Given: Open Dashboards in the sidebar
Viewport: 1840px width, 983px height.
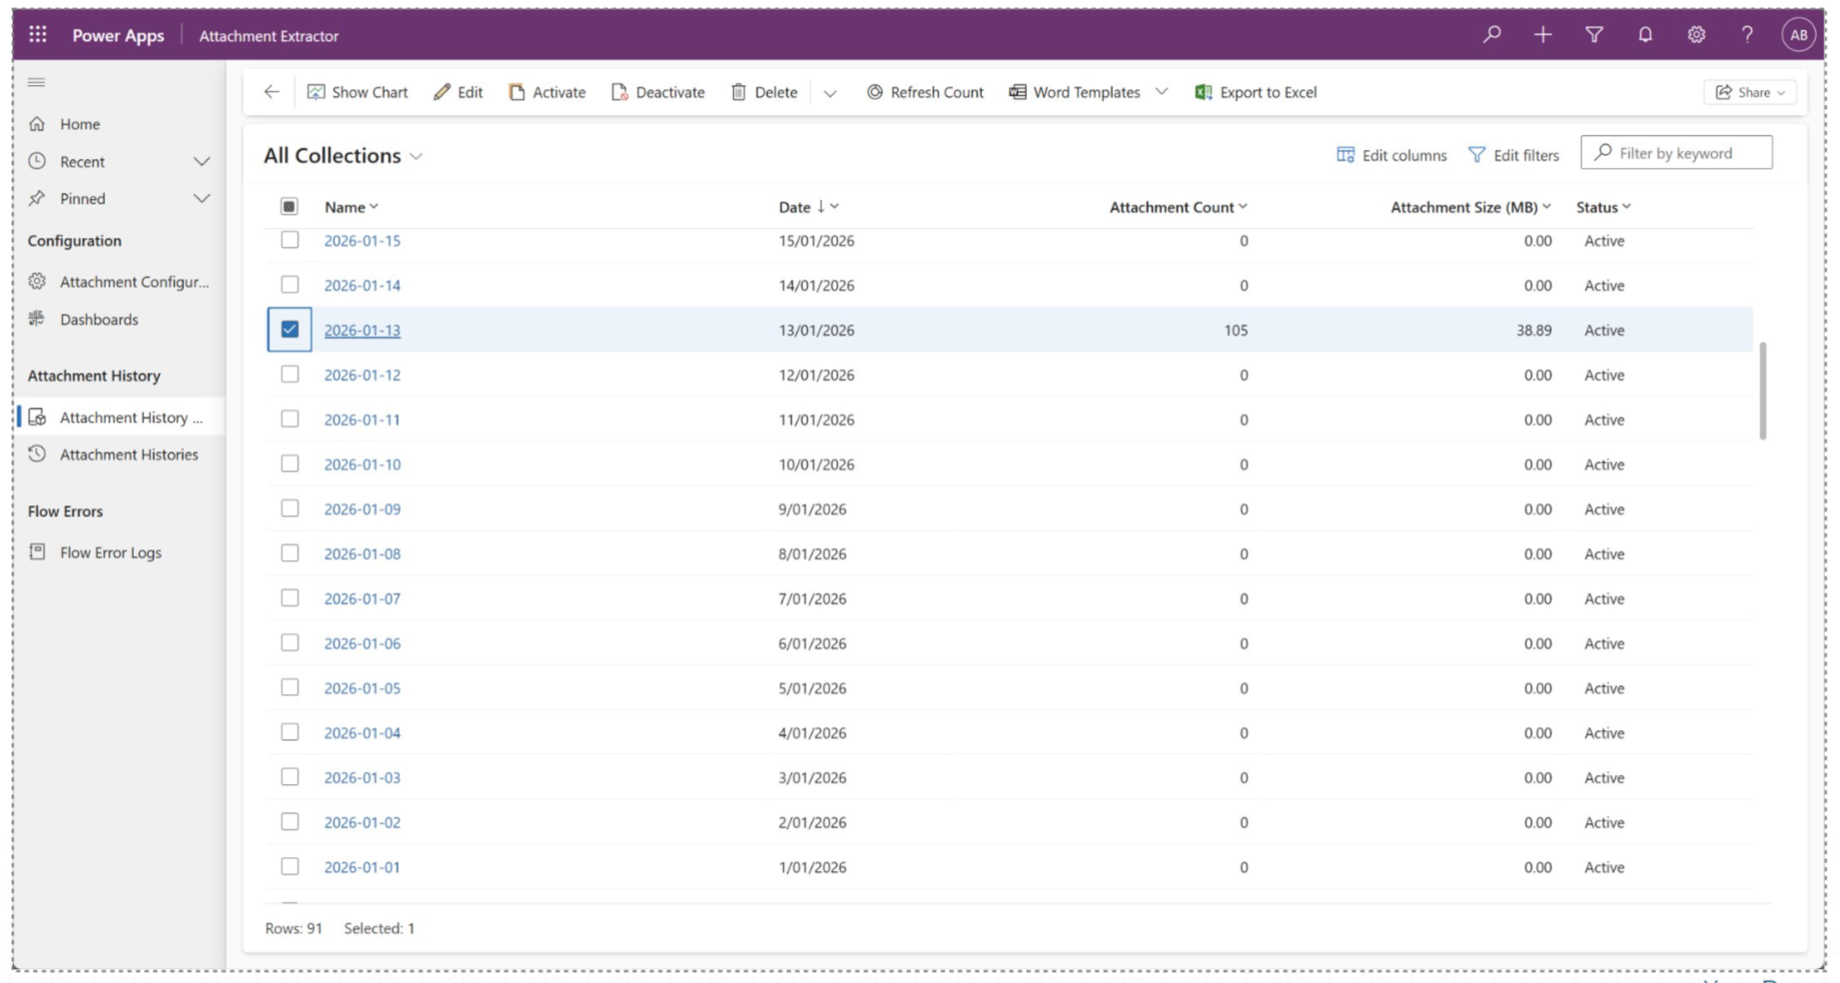Looking at the screenshot, I should (99, 320).
